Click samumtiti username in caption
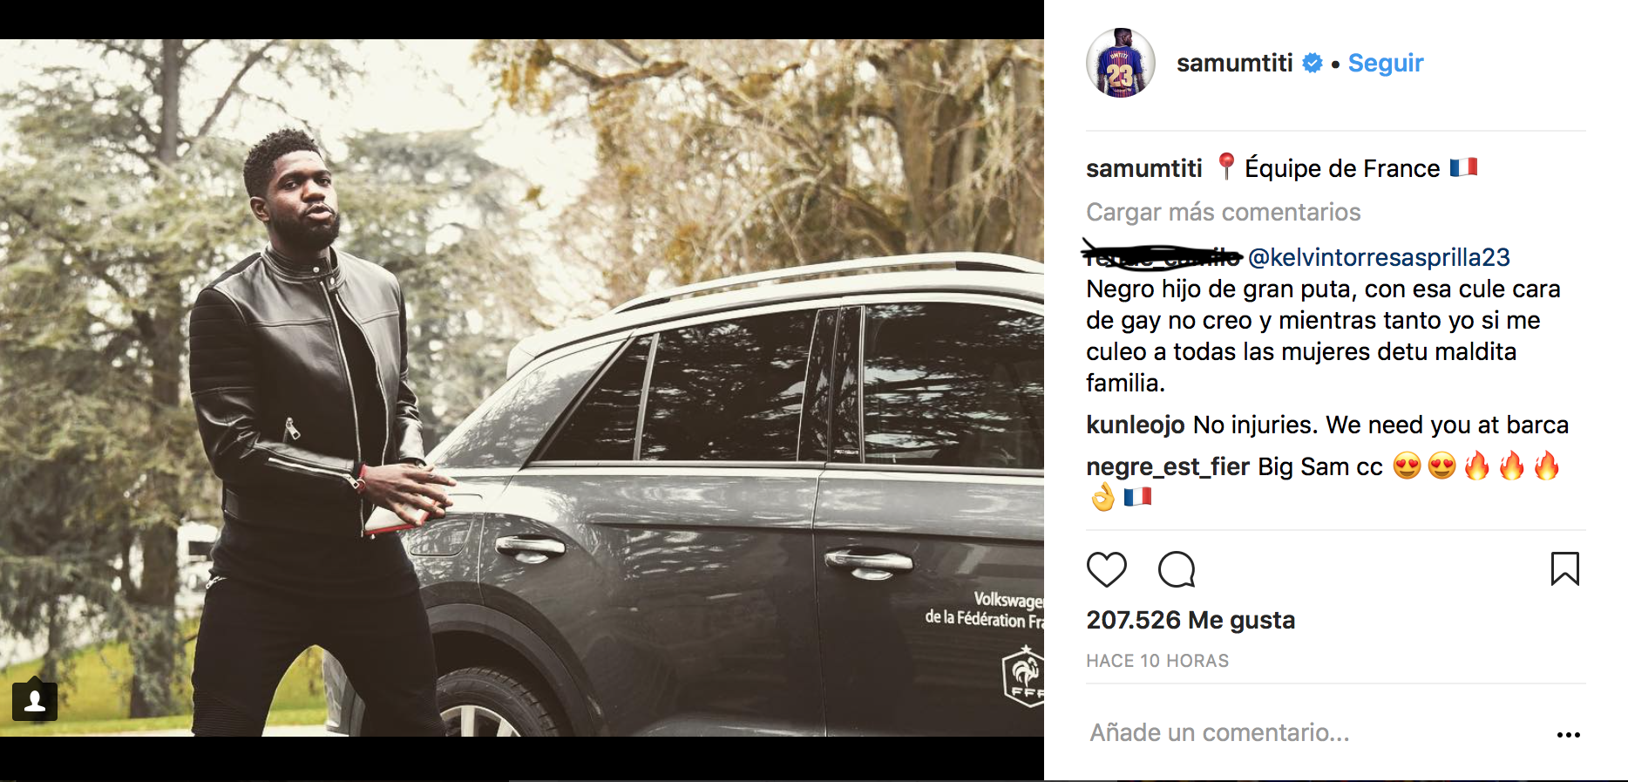 click(1144, 168)
